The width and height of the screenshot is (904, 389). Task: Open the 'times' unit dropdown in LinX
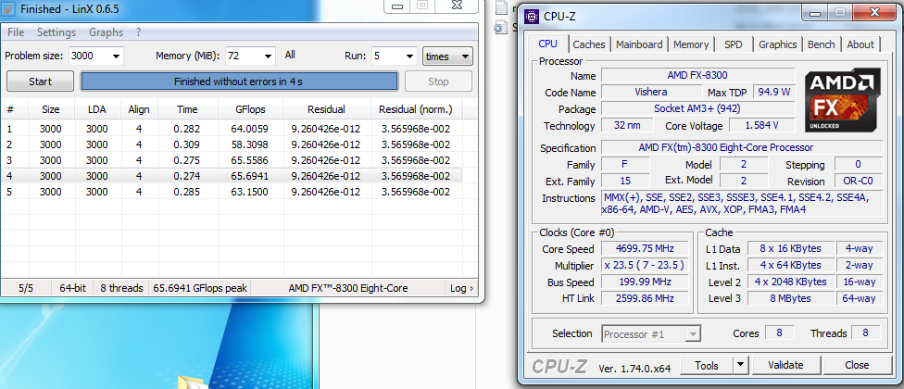(447, 56)
